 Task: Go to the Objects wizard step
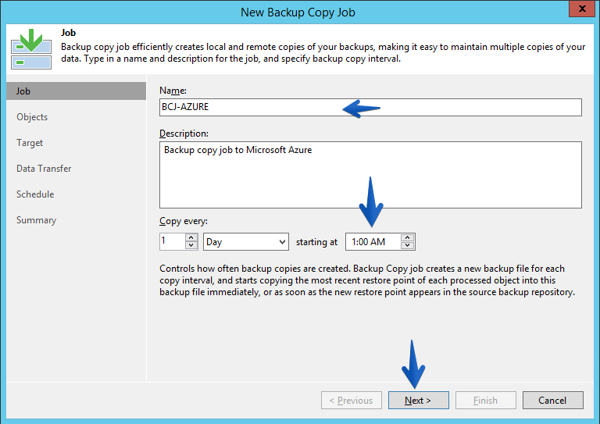pos(32,117)
